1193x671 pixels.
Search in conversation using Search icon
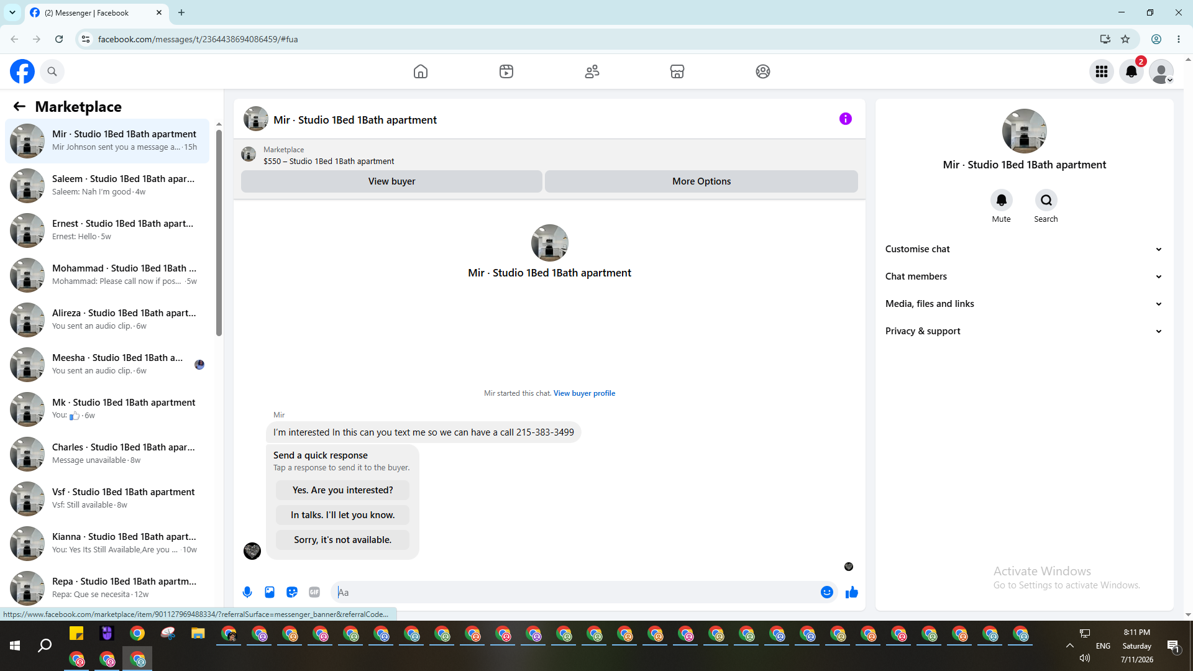pyautogui.click(x=1046, y=200)
